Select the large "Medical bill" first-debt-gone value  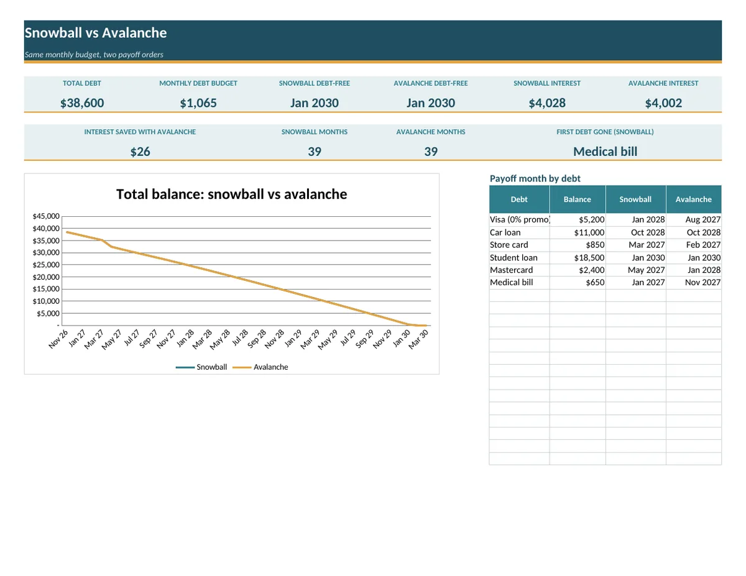tap(605, 152)
